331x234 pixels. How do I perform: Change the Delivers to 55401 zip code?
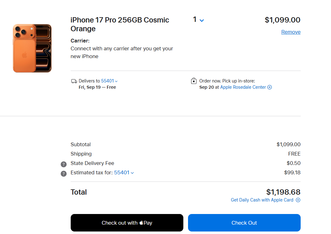click(109, 81)
